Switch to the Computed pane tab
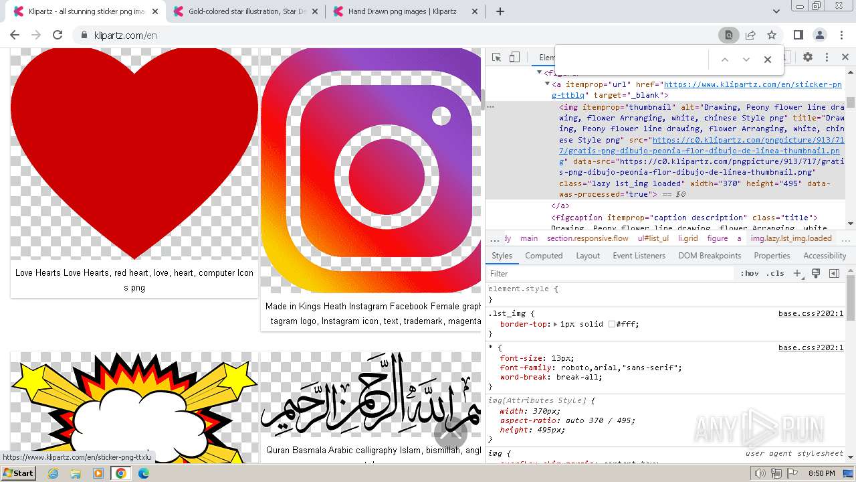Image resolution: width=856 pixels, height=482 pixels. [544, 256]
